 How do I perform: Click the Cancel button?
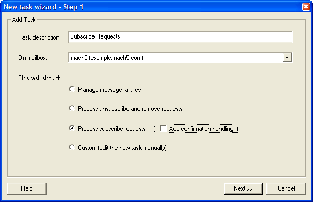286,188
